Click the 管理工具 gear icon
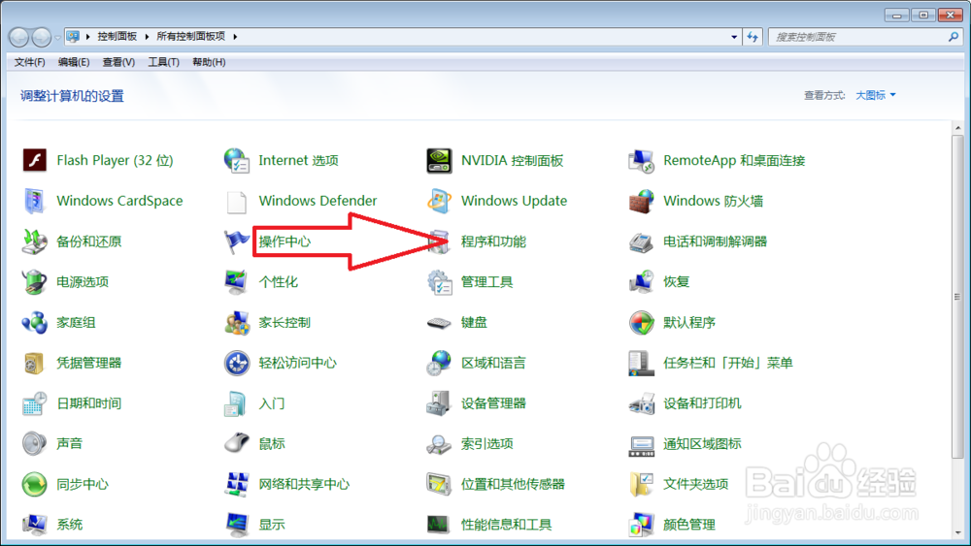 coord(439,282)
